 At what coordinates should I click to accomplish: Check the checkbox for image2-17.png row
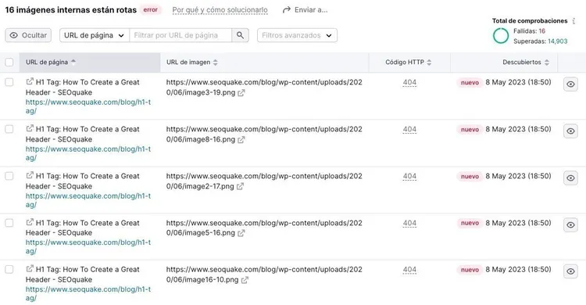pos(9,176)
